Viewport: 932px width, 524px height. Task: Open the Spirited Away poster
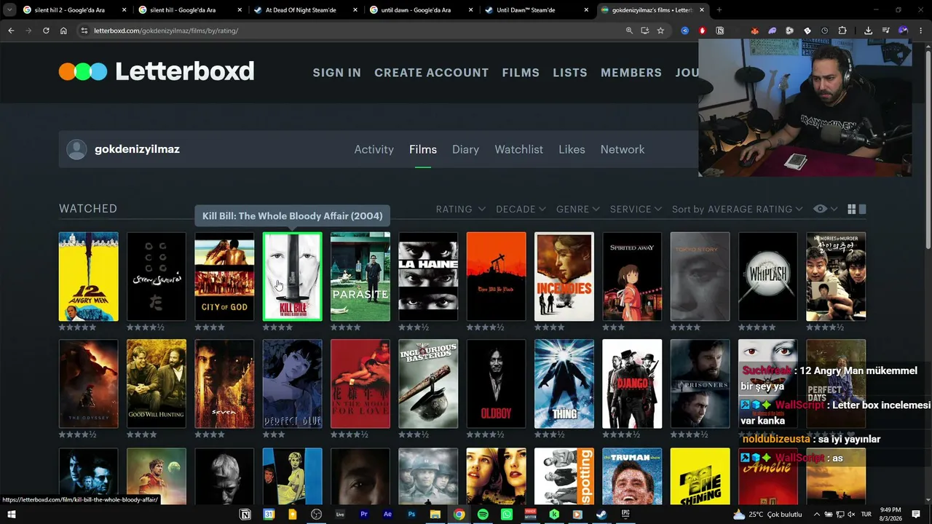tap(632, 277)
